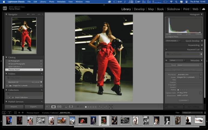Open the Metadata menu in menu bar
The height and width of the screenshot is (130, 208).
61,2
